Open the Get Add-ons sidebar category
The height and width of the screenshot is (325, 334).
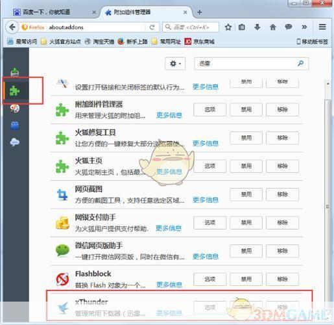[15, 72]
